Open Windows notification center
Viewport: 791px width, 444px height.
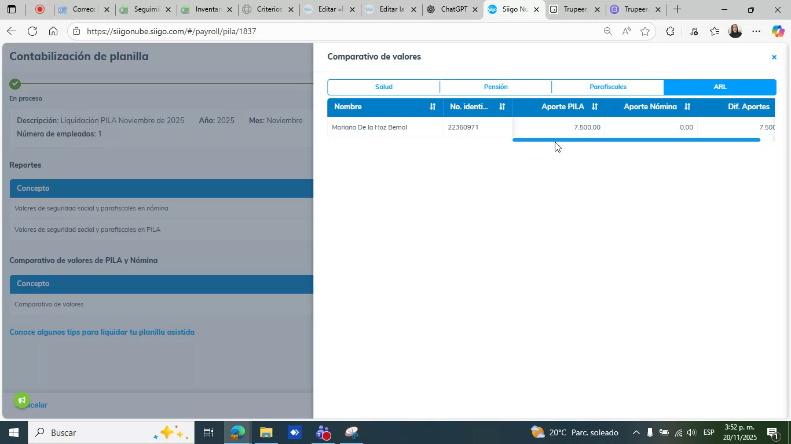[772, 432]
